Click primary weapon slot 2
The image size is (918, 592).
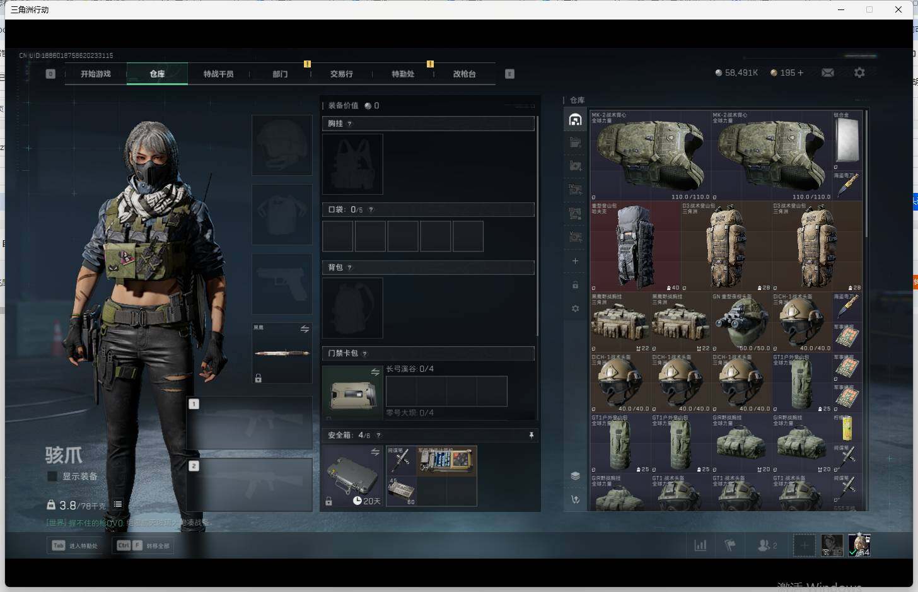point(249,484)
